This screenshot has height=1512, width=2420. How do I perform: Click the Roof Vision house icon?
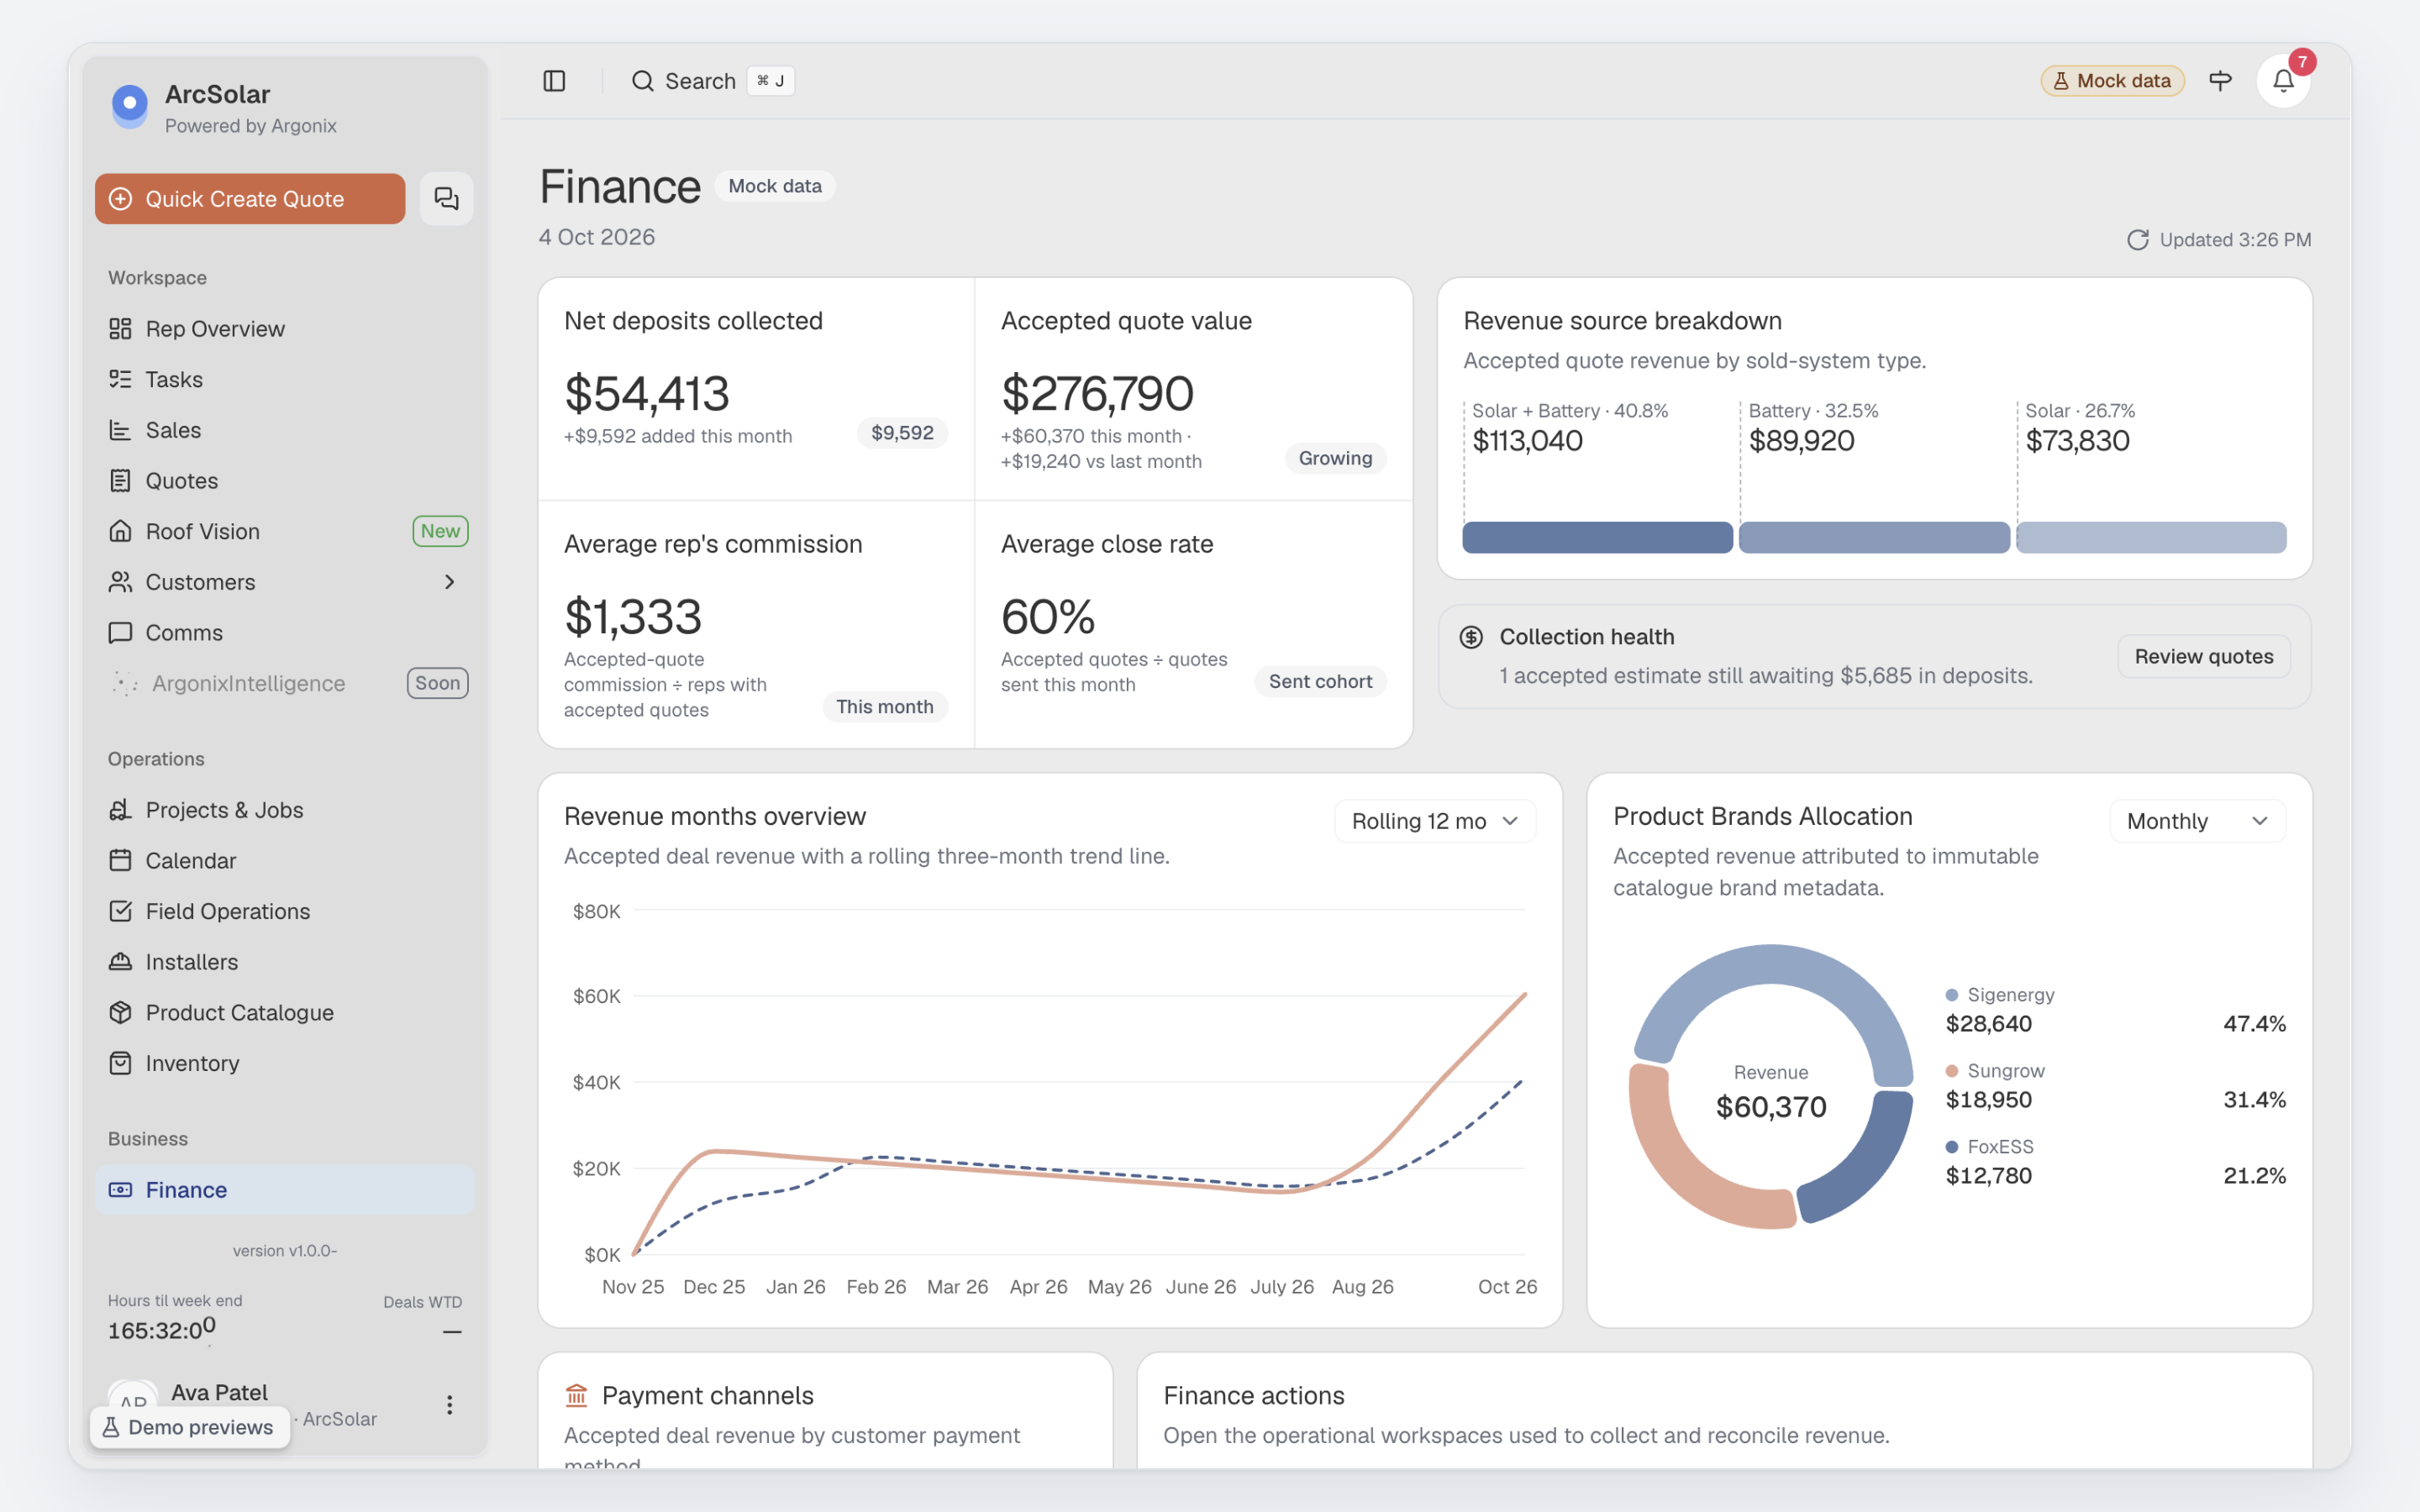120,531
